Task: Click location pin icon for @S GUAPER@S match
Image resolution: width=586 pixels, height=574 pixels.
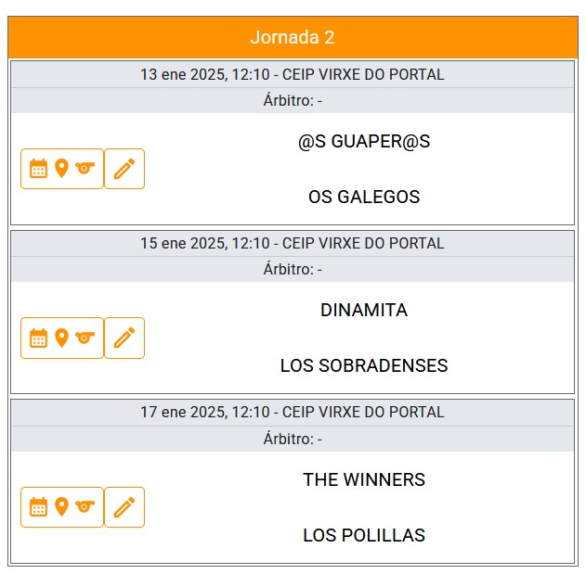Action: coord(61,169)
